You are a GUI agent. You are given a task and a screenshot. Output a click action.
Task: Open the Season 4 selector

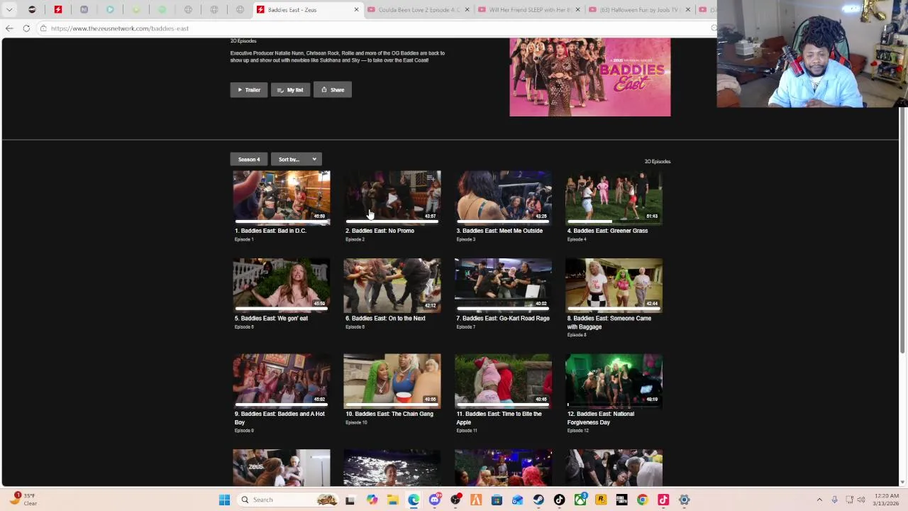(x=248, y=160)
